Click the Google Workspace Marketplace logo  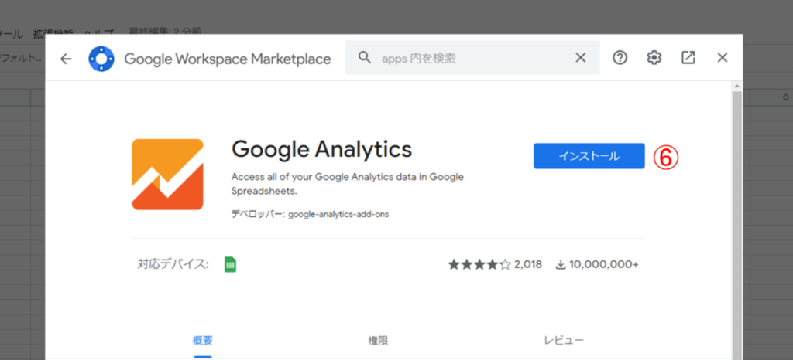(101, 59)
